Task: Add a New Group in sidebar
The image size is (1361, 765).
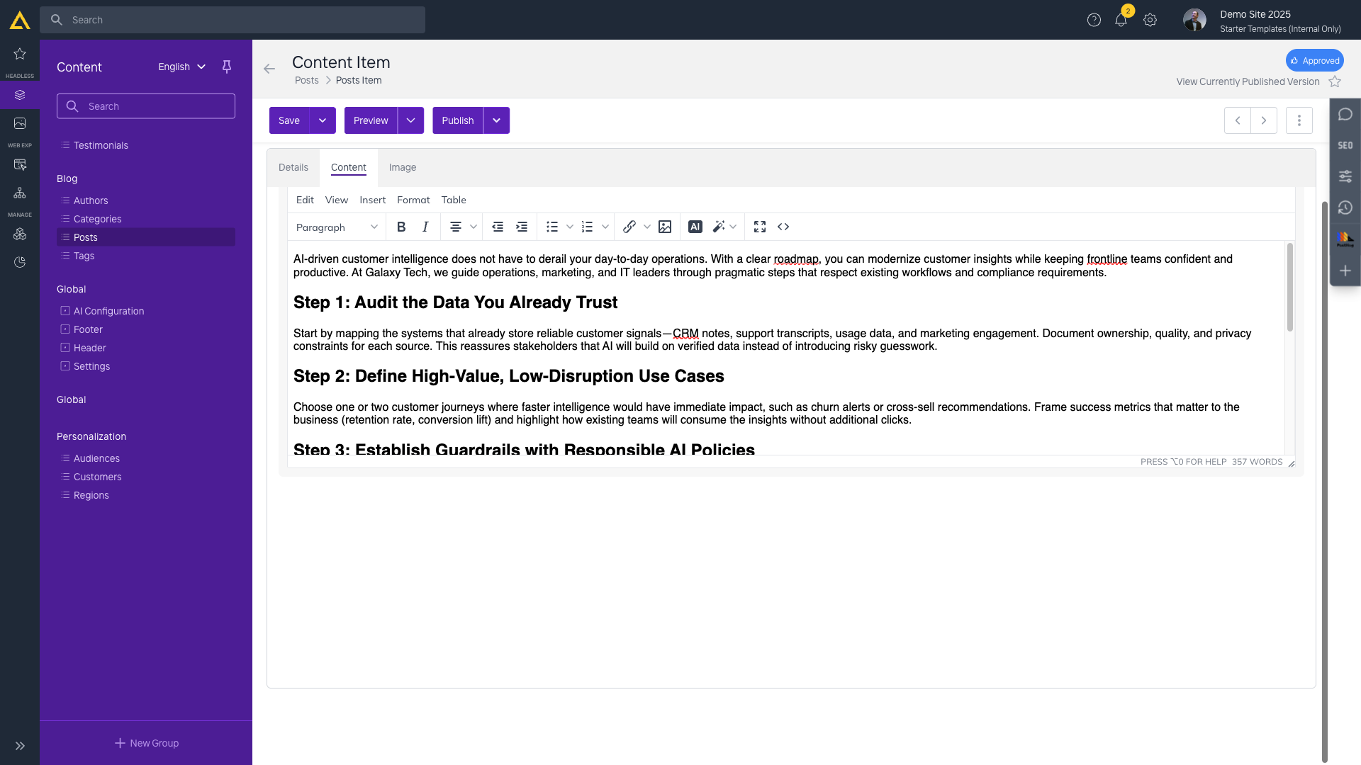Action: pos(146,743)
